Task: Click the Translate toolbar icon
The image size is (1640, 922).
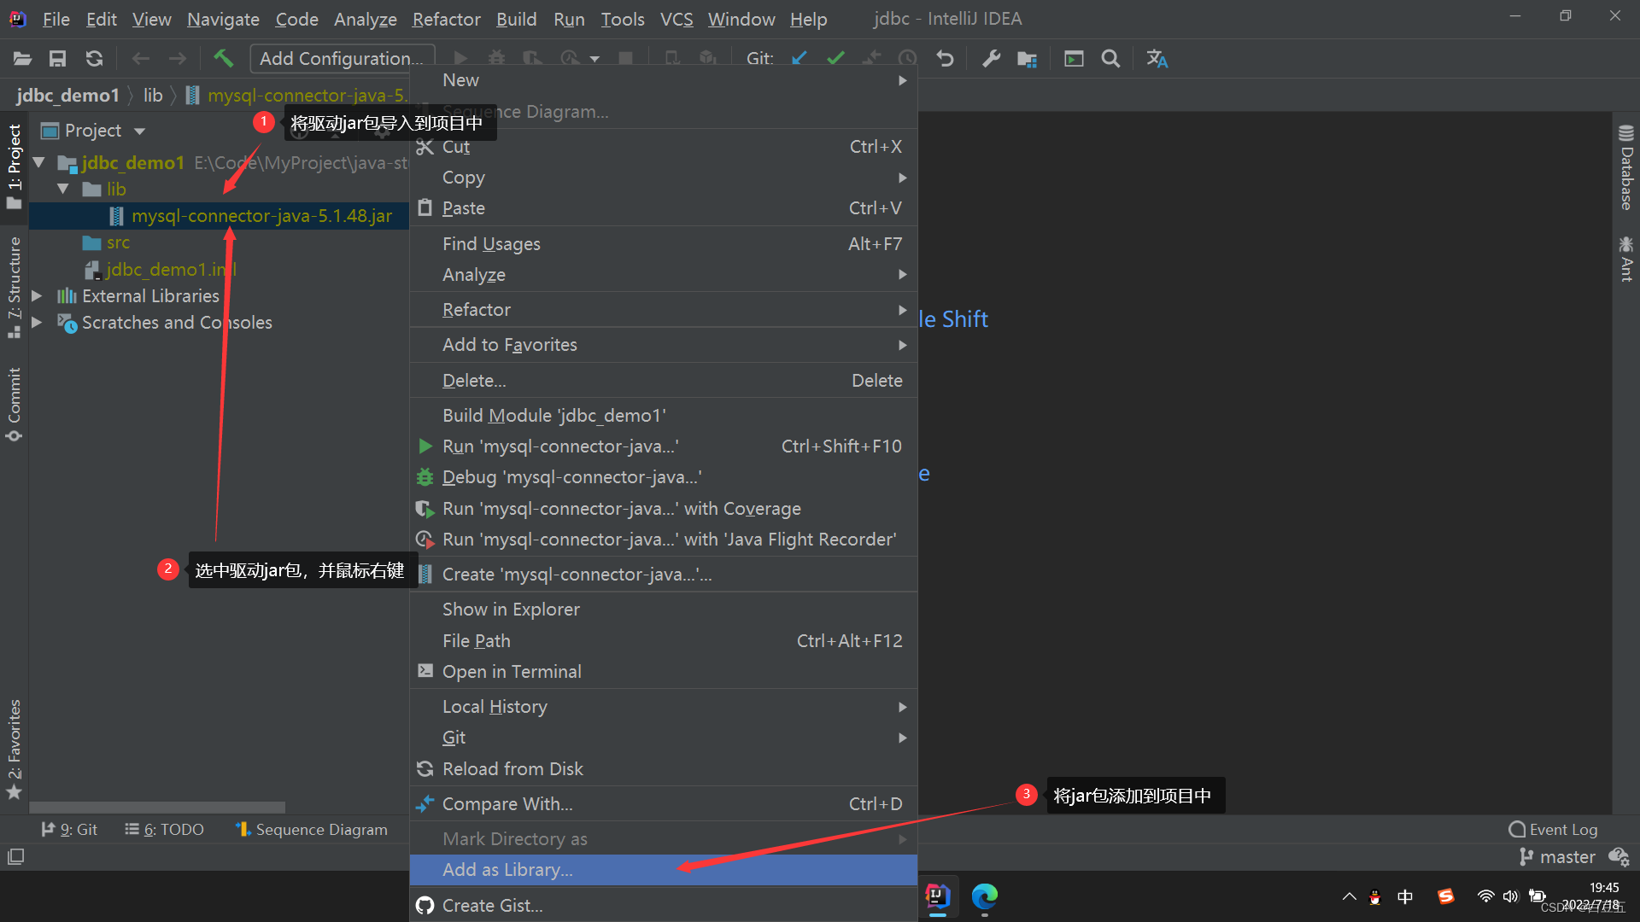Action: (1157, 58)
